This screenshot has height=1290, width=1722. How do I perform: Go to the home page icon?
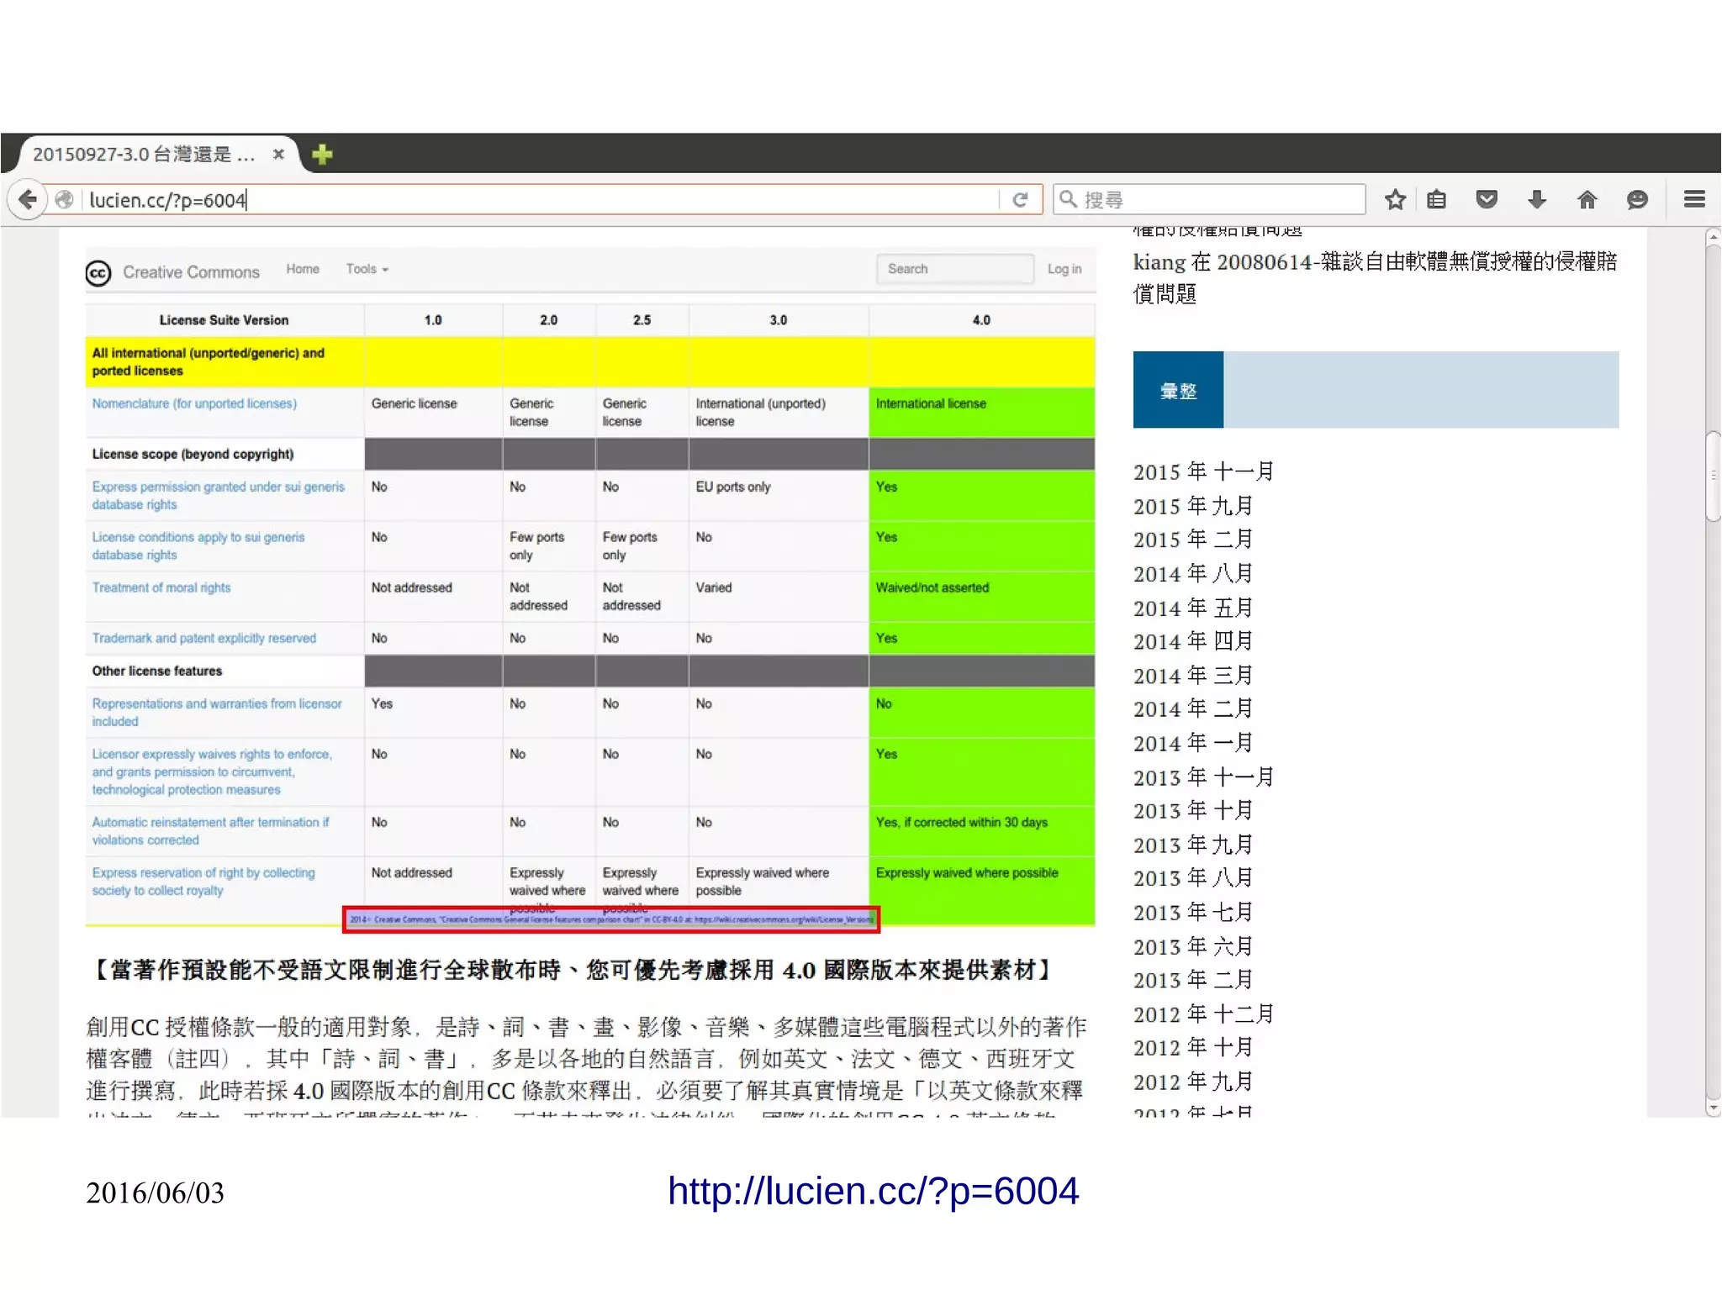pos(1587,199)
